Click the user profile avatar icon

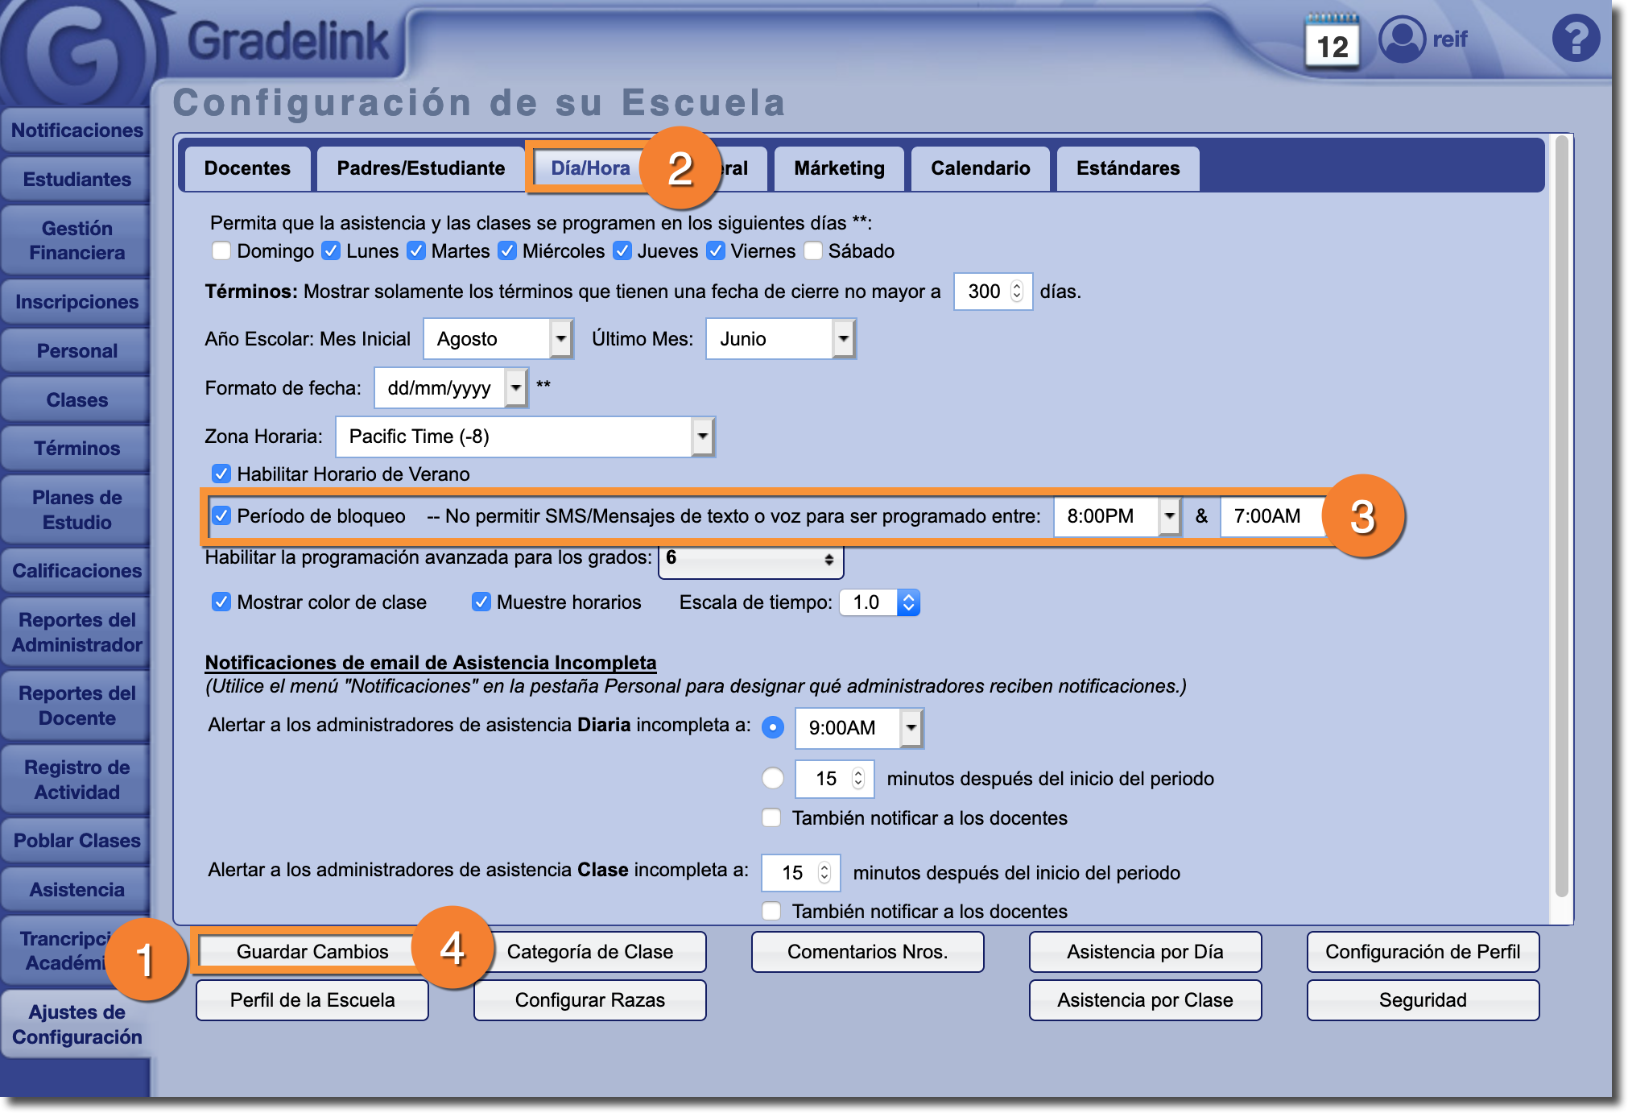pos(1402,39)
